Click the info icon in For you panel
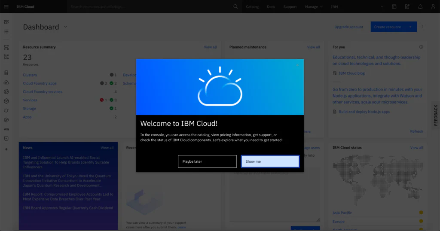440x231 pixels. click(x=421, y=47)
